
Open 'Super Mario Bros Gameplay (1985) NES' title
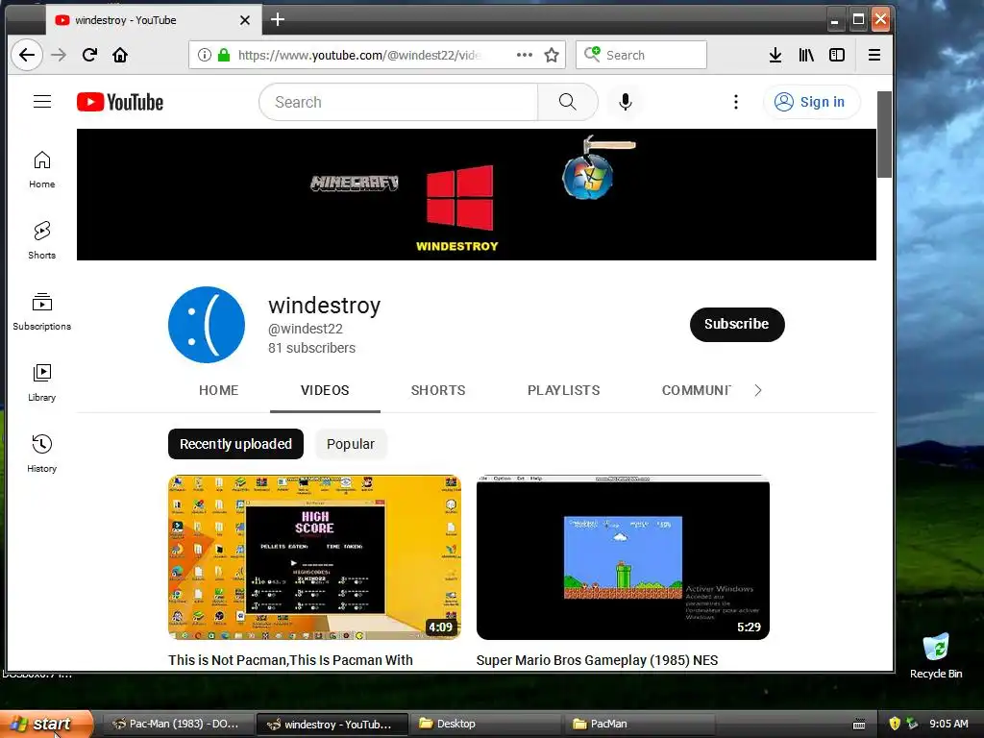coord(597,660)
